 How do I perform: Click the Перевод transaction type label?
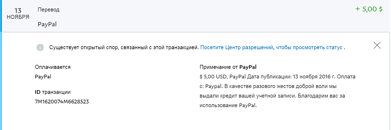click(x=48, y=10)
